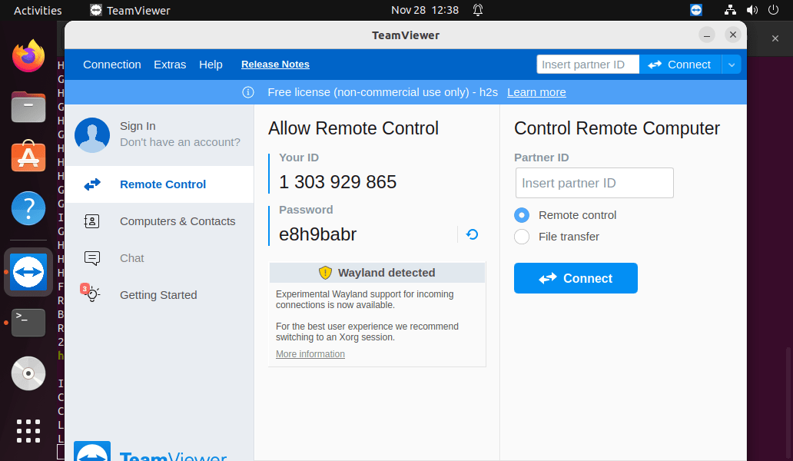
Task: Click inside the Partner ID field
Action: (x=594, y=183)
